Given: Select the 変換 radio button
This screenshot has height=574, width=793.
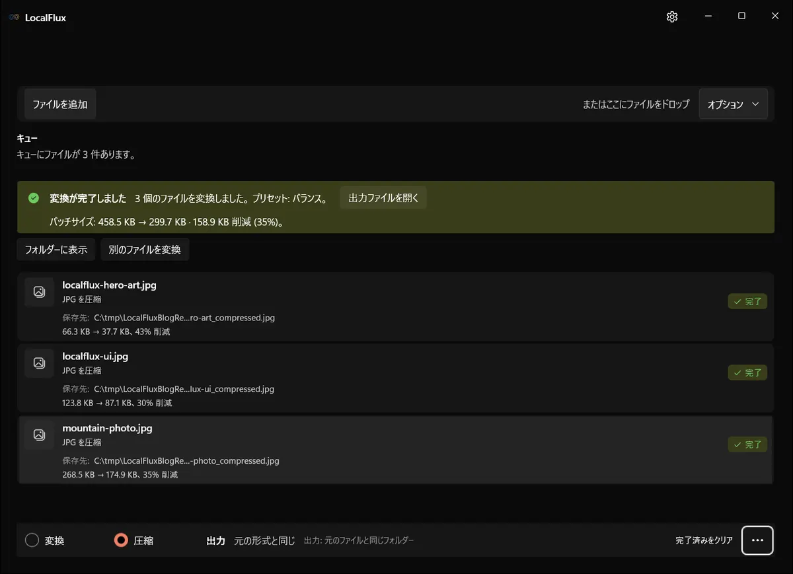Looking at the screenshot, I should coord(32,540).
